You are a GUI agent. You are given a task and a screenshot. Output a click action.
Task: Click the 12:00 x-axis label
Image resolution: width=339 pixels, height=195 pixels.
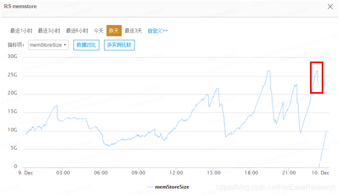pos(176,173)
